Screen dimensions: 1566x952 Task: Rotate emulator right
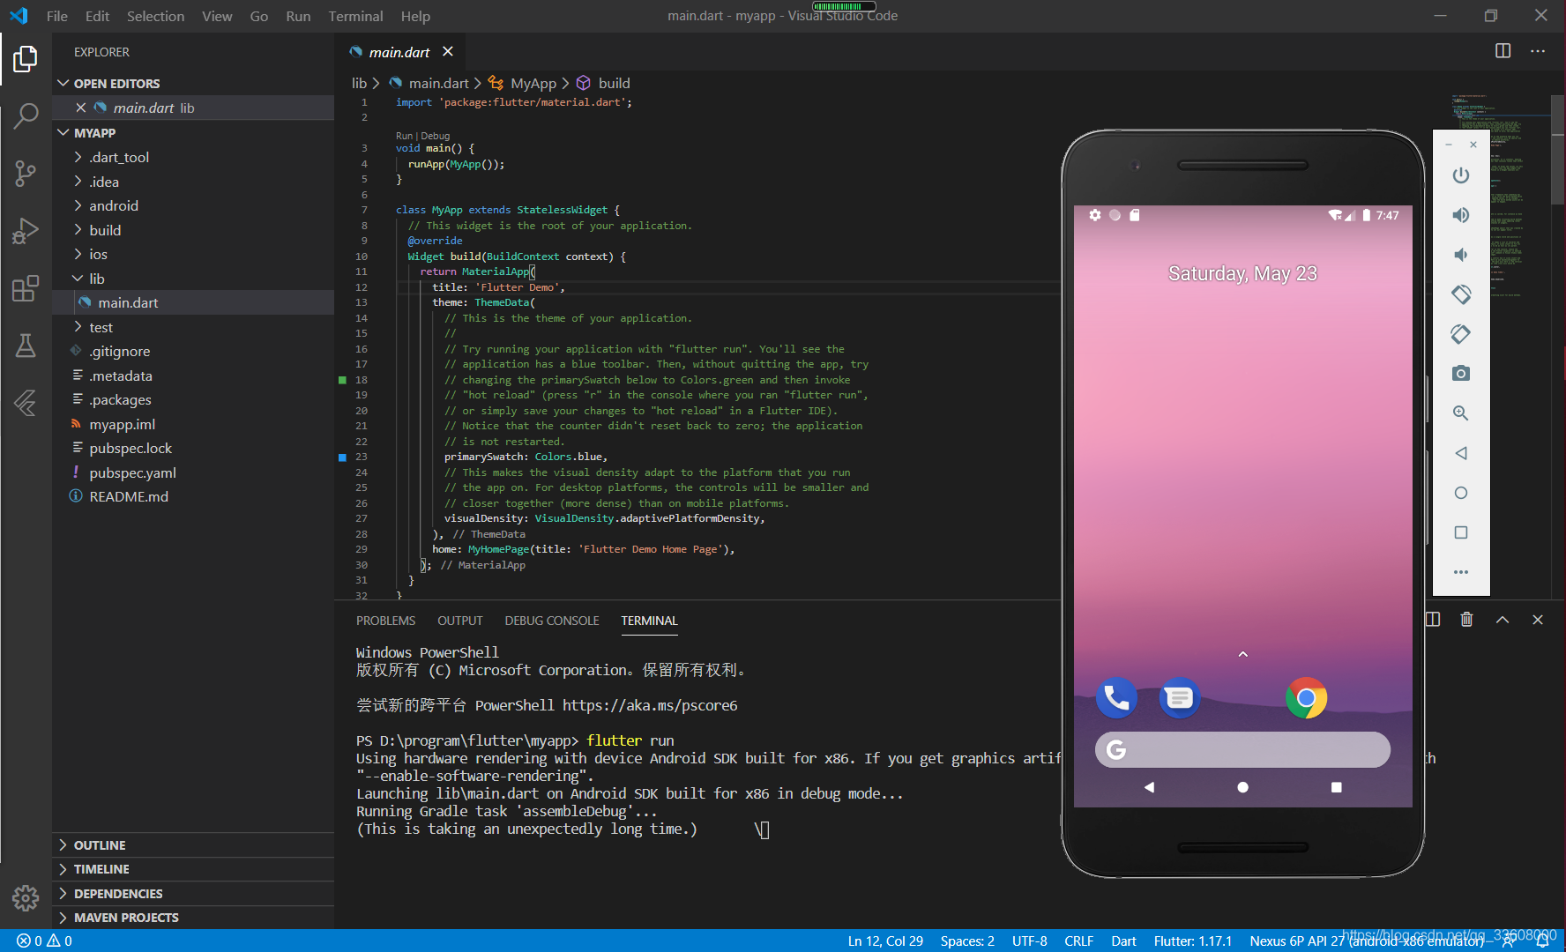pyautogui.click(x=1461, y=334)
